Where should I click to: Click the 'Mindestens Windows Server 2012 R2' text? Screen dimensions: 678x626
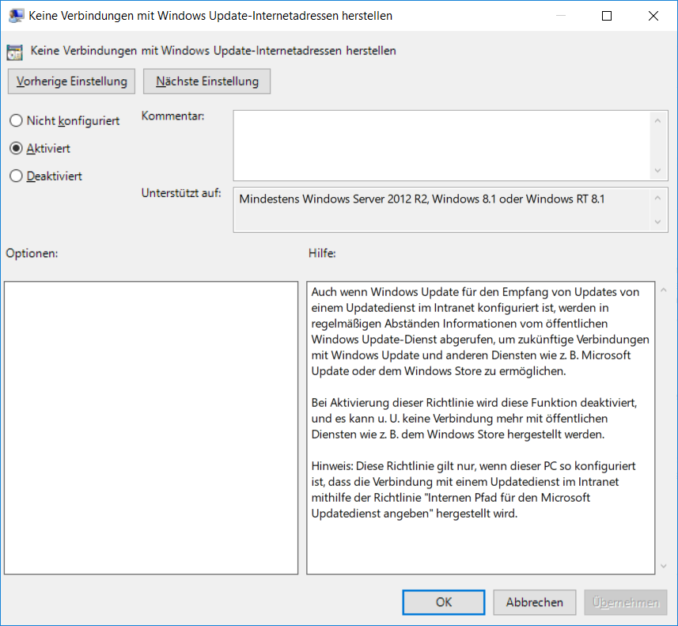(422, 199)
